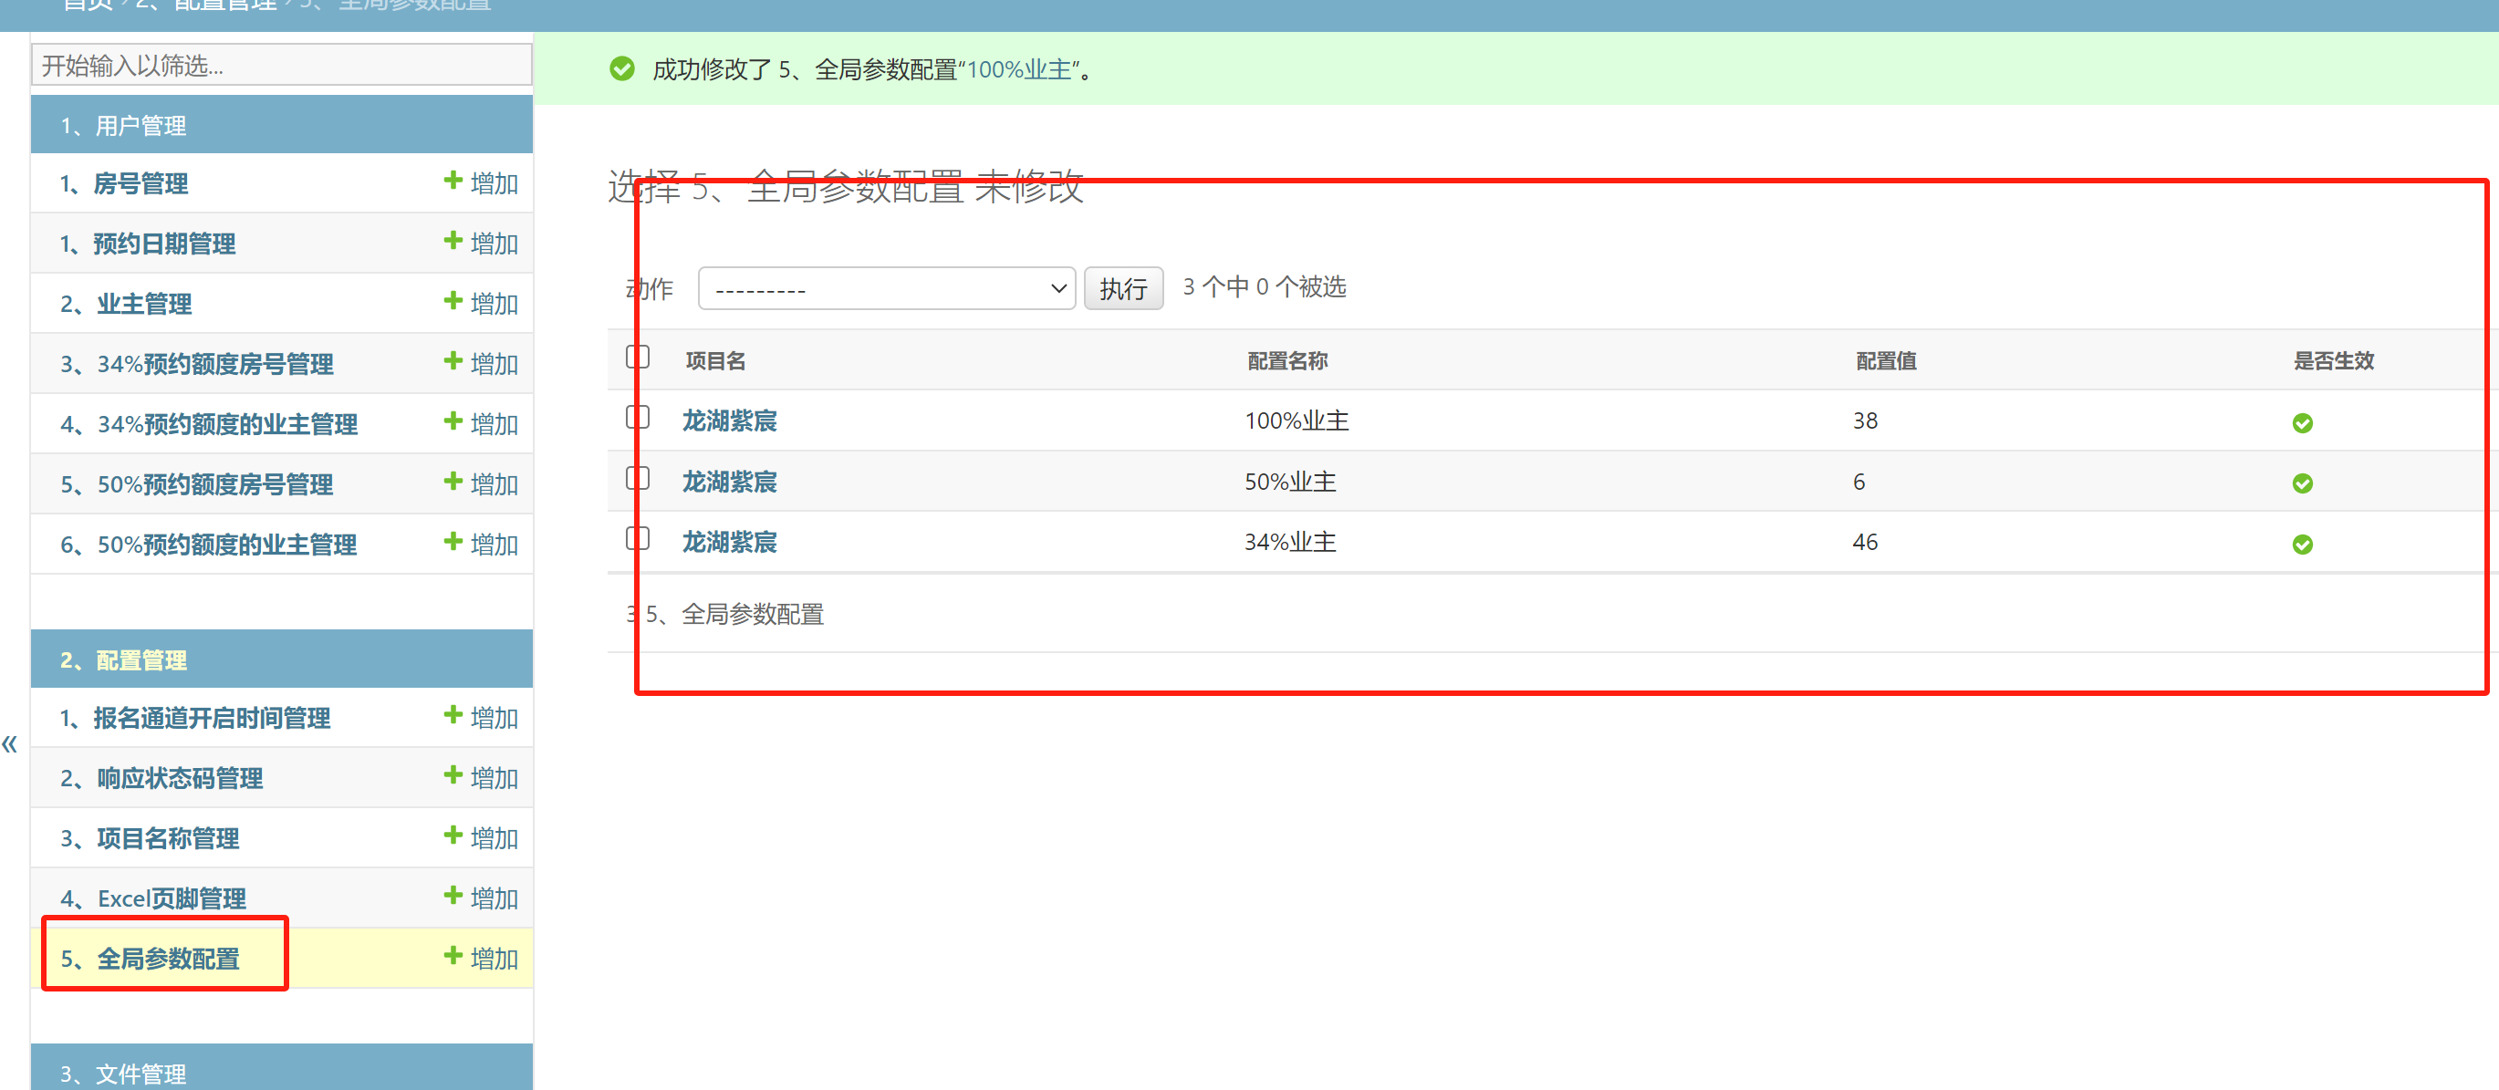
Task: Click the sidebar filter input field
Action: point(281,65)
